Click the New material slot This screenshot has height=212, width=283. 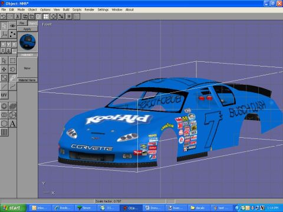27,68
